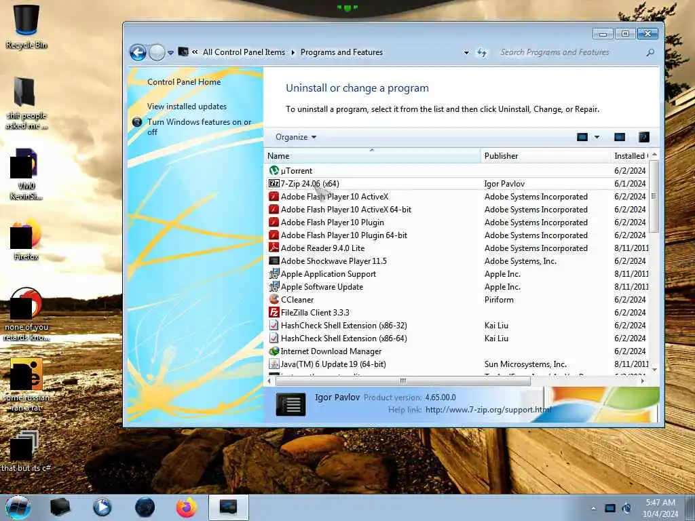Screen dimensions: 695x521
Task: Select Adobe Flash Player 10 ActiveX icon
Action: [x=274, y=196]
